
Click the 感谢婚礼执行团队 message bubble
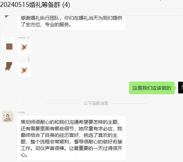click(x=71, y=22)
